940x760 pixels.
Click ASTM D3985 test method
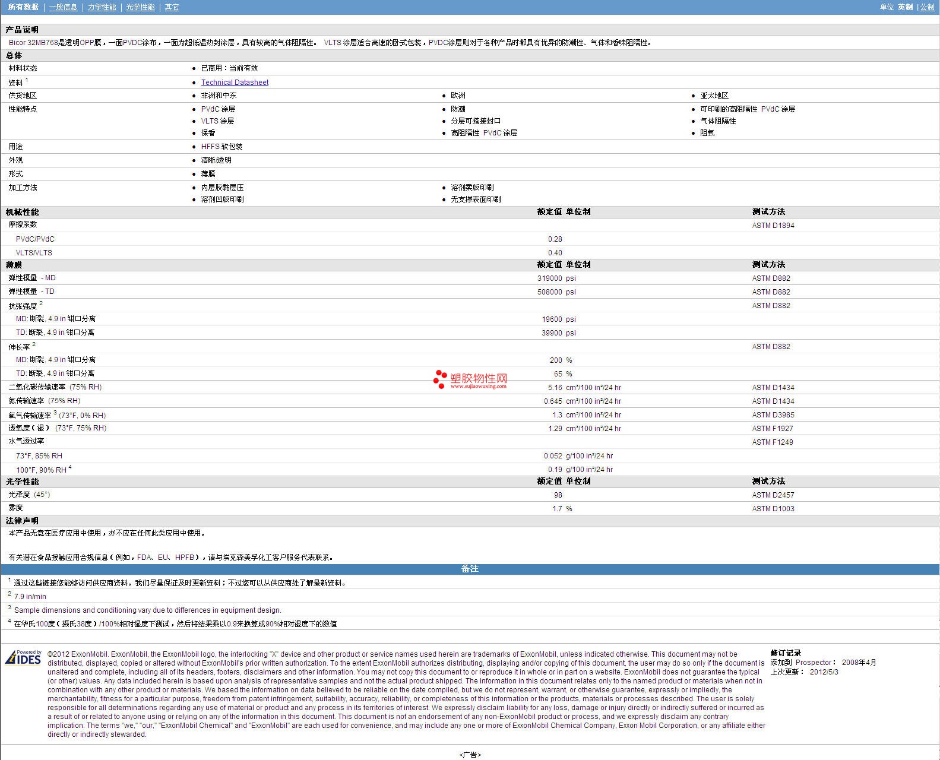pyautogui.click(x=773, y=415)
